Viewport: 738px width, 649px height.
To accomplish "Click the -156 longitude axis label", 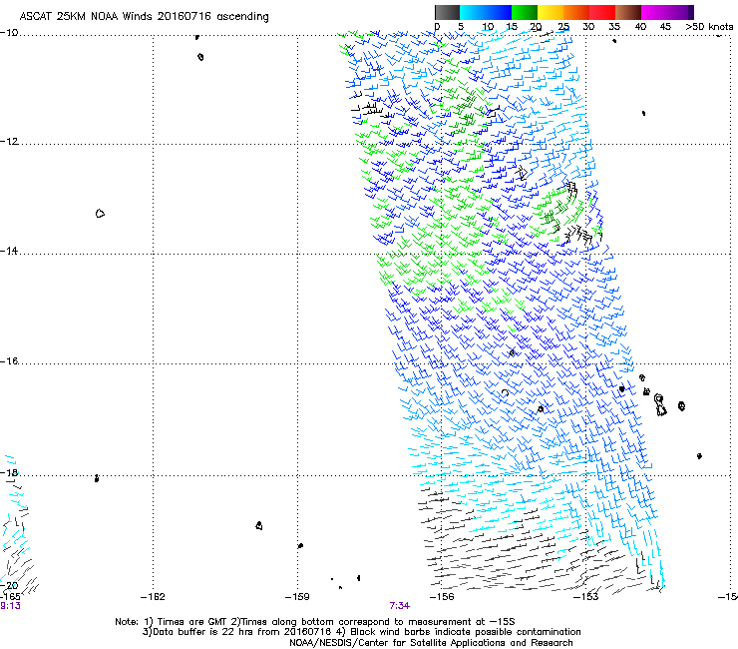I will 442,597.
